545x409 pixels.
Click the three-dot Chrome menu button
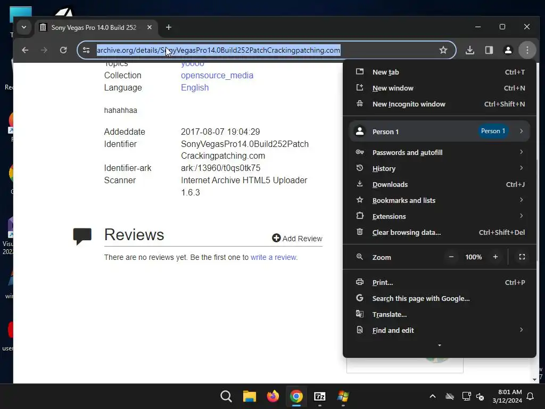coord(527,50)
